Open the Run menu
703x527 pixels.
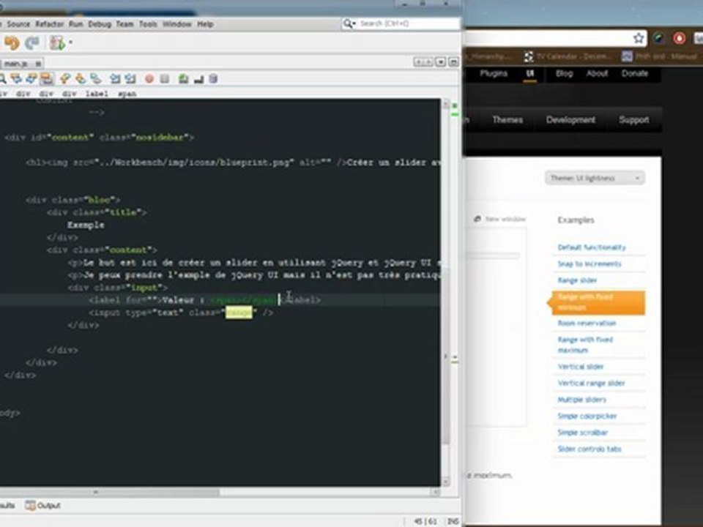(x=75, y=23)
